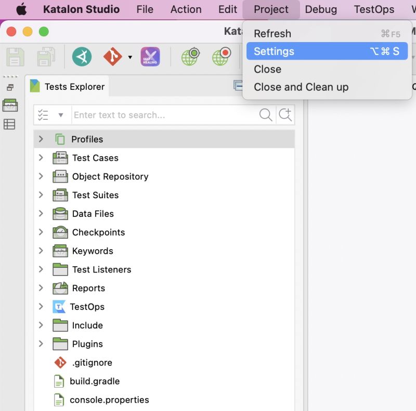
Task: Expand the Keywords folder
Action: click(x=41, y=251)
